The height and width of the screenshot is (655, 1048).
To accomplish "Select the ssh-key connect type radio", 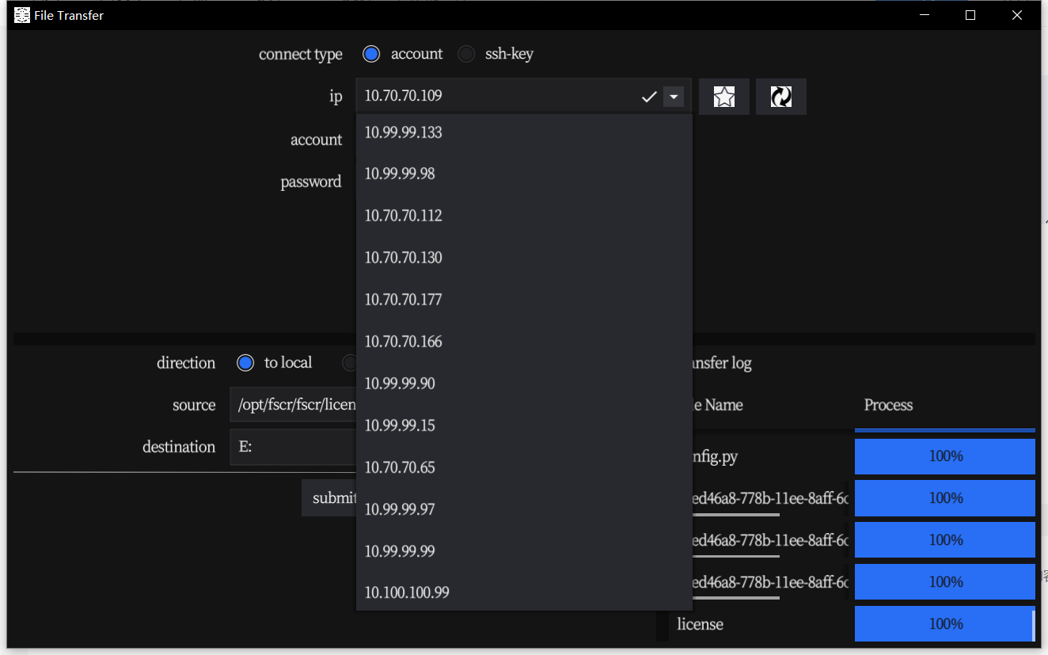I will (467, 54).
